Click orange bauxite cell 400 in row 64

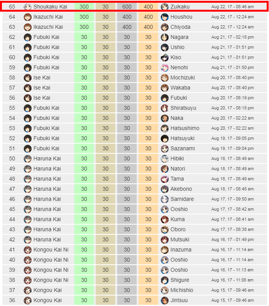click(148, 17)
